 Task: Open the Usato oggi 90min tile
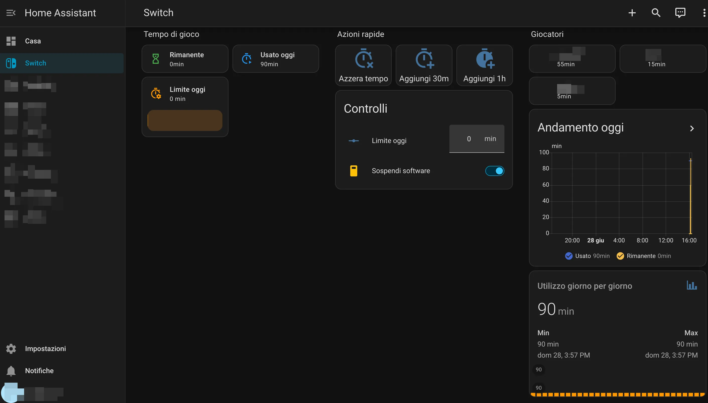pos(276,59)
